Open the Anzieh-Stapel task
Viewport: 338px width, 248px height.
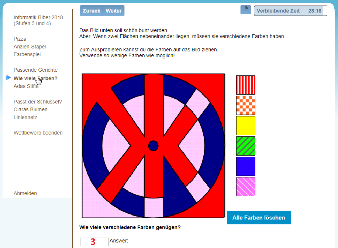(30, 47)
